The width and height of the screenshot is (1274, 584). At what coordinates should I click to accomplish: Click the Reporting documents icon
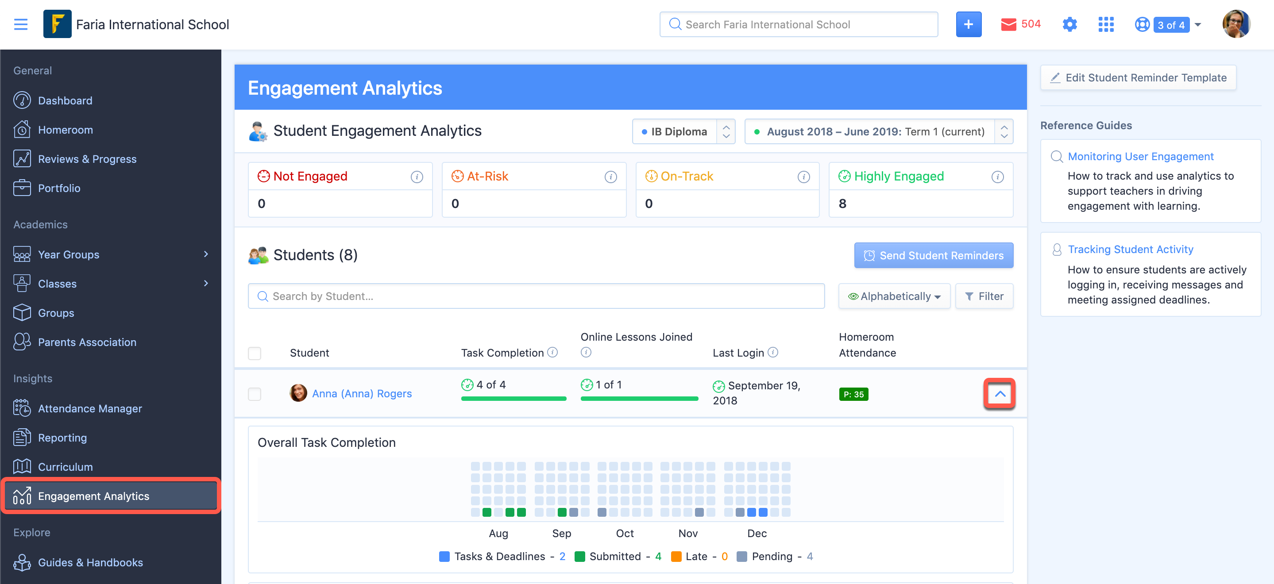point(22,437)
